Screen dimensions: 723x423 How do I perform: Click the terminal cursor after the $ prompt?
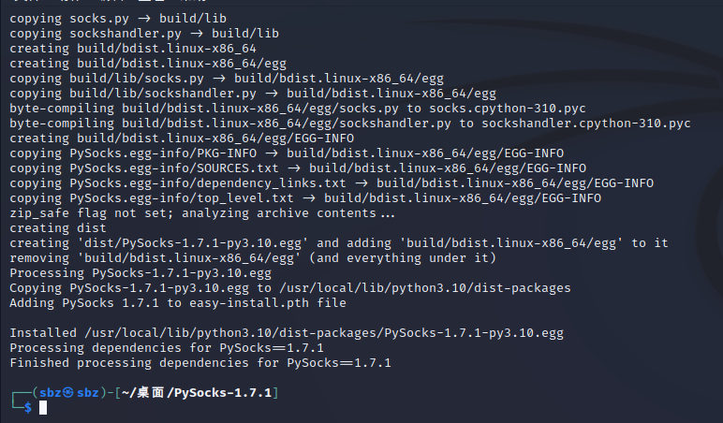43,407
